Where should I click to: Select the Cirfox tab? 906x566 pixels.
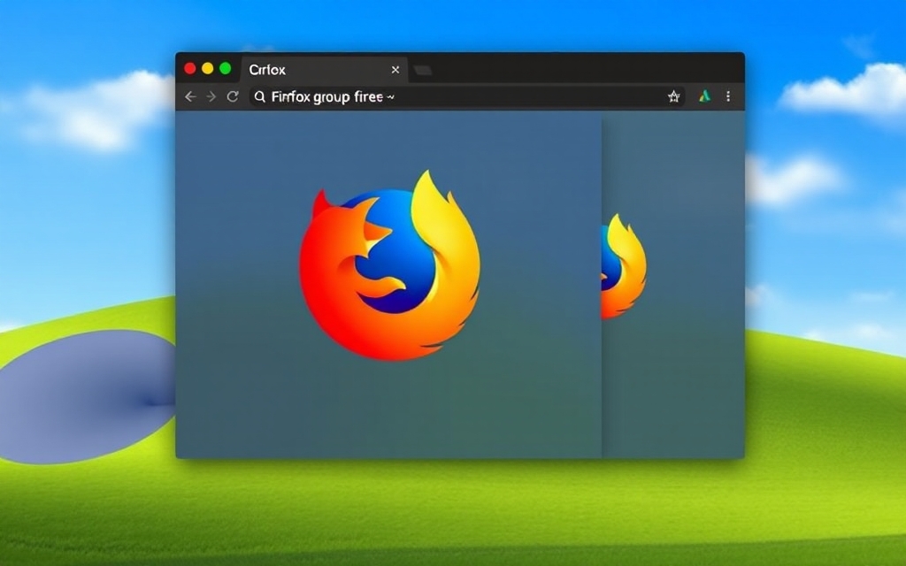[x=324, y=70]
